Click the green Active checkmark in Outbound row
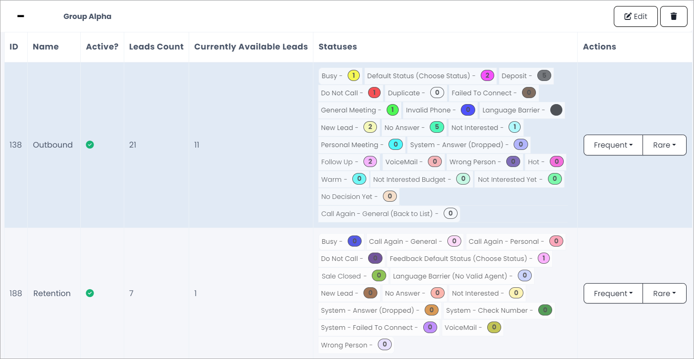The width and height of the screenshot is (694, 359). click(x=90, y=145)
